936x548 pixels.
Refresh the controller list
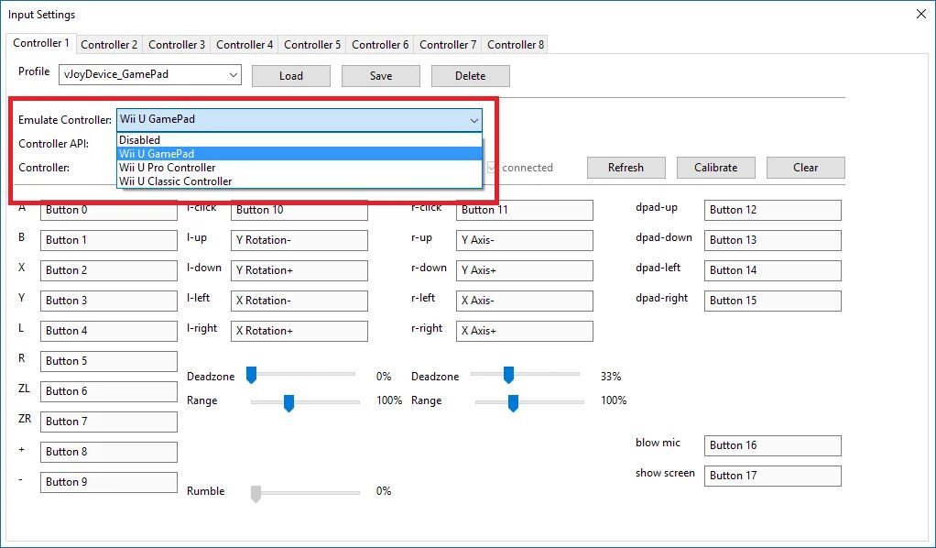coord(626,168)
